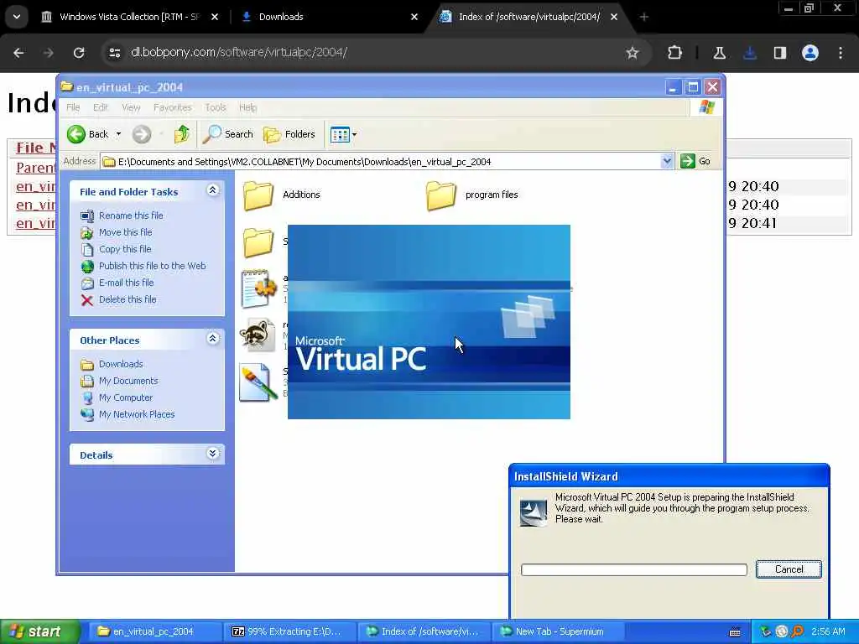
Task: Open the browser profile avatar icon
Action: point(810,53)
